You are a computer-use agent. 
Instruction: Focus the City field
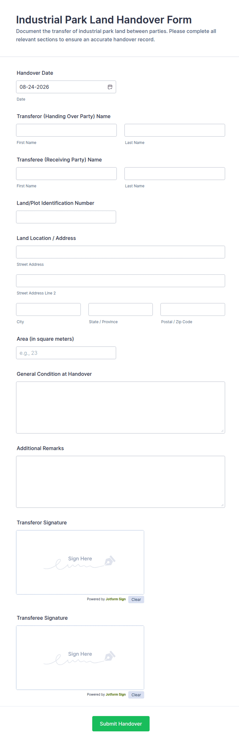click(49, 309)
